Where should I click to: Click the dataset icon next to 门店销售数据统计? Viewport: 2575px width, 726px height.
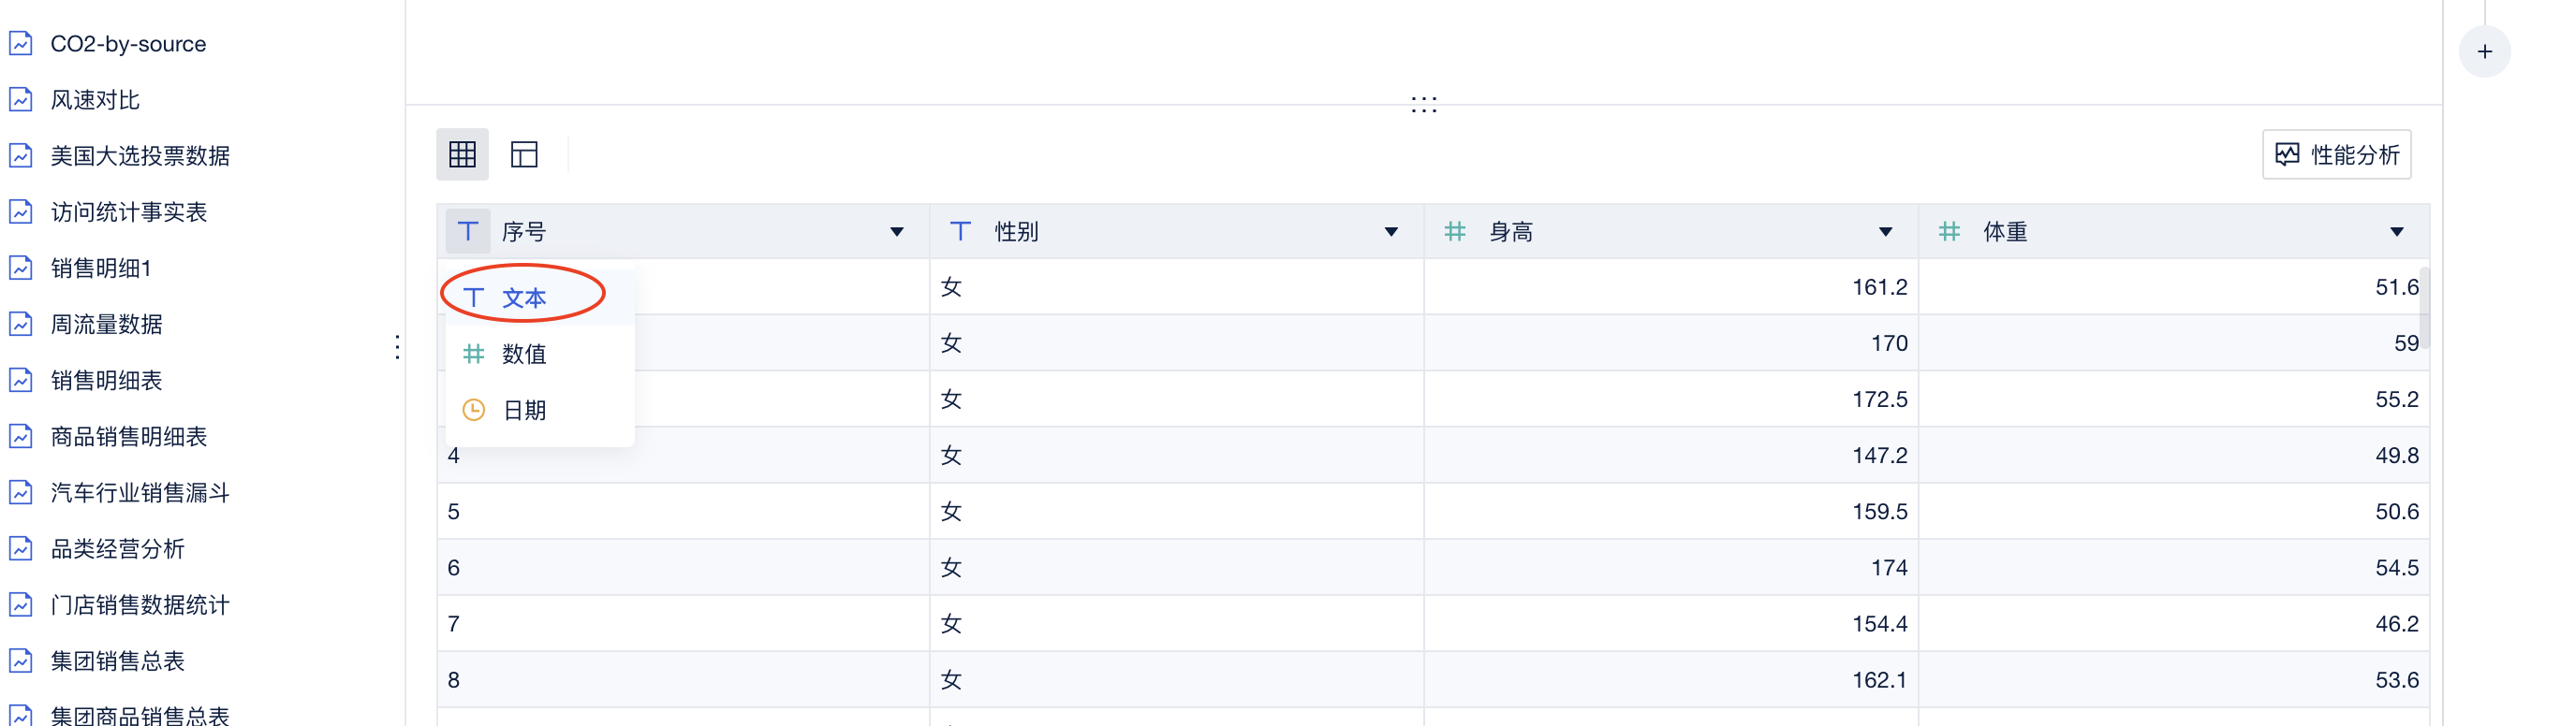click(21, 604)
